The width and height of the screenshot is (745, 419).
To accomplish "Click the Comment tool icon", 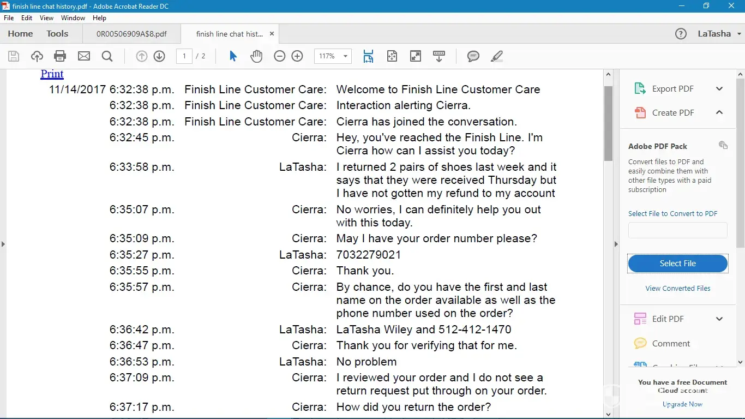I will (x=640, y=344).
